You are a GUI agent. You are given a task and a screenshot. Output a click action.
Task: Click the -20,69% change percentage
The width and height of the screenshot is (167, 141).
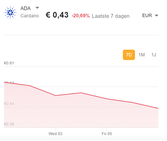tap(81, 16)
